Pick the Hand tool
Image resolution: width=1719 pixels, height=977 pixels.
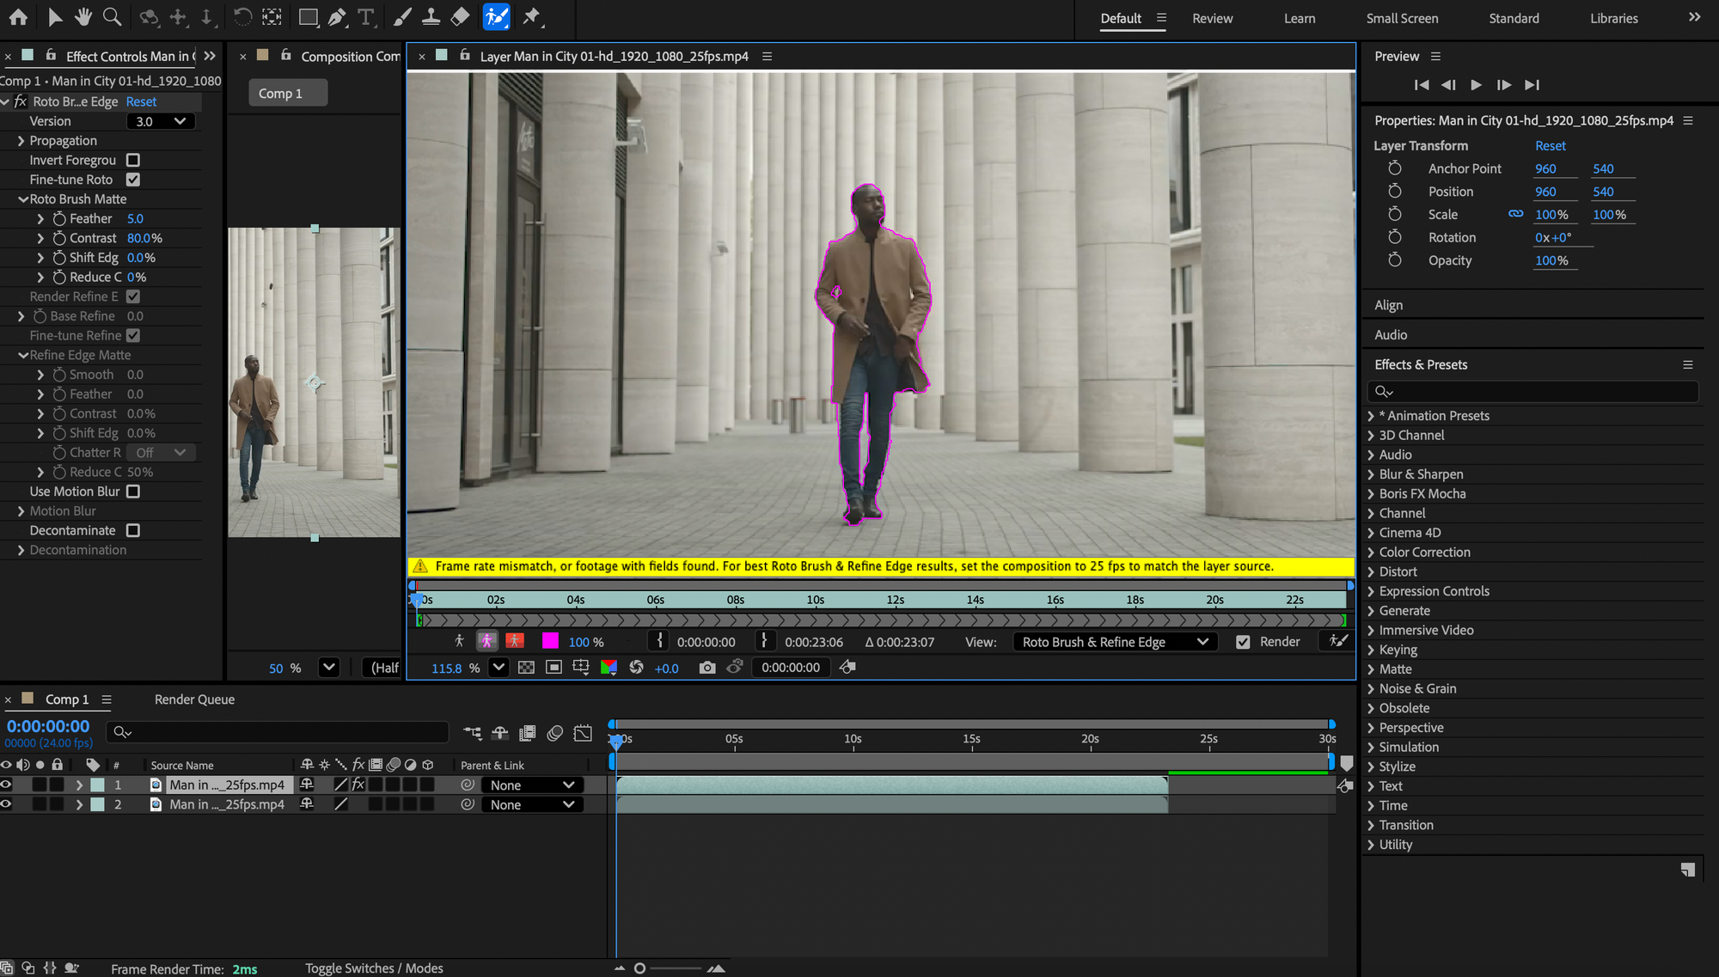pyautogui.click(x=83, y=16)
